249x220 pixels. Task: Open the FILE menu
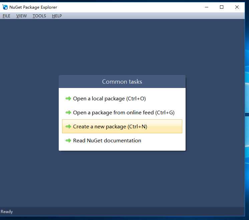pyautogui.click(x=6, y=16)
